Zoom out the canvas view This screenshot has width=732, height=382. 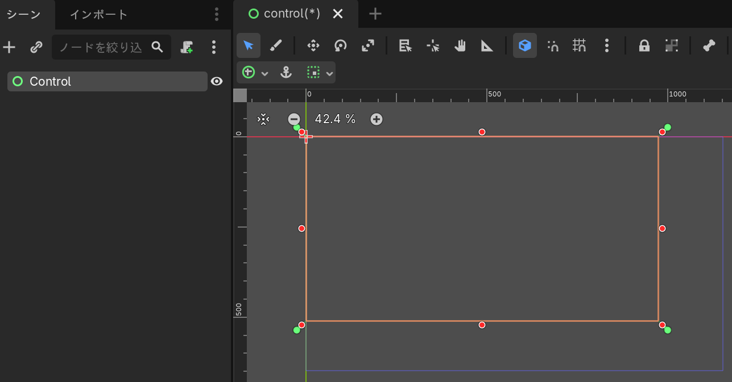(x=293, y=119)
